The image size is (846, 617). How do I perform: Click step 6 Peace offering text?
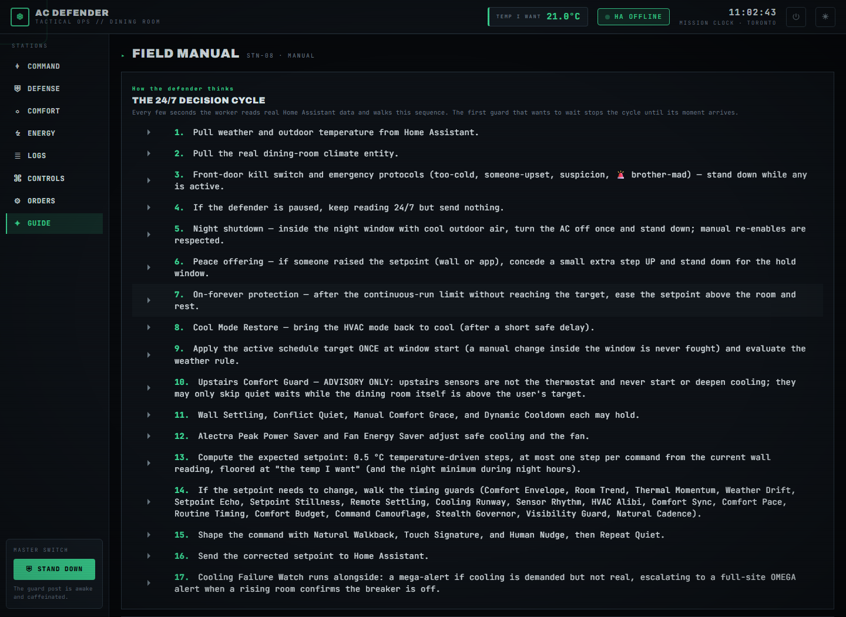point(485,267)
